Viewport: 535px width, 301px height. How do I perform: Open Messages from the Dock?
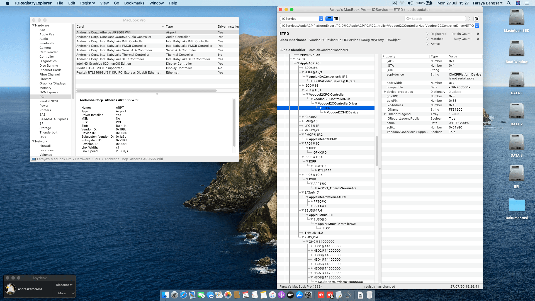[x=210, y=295]
